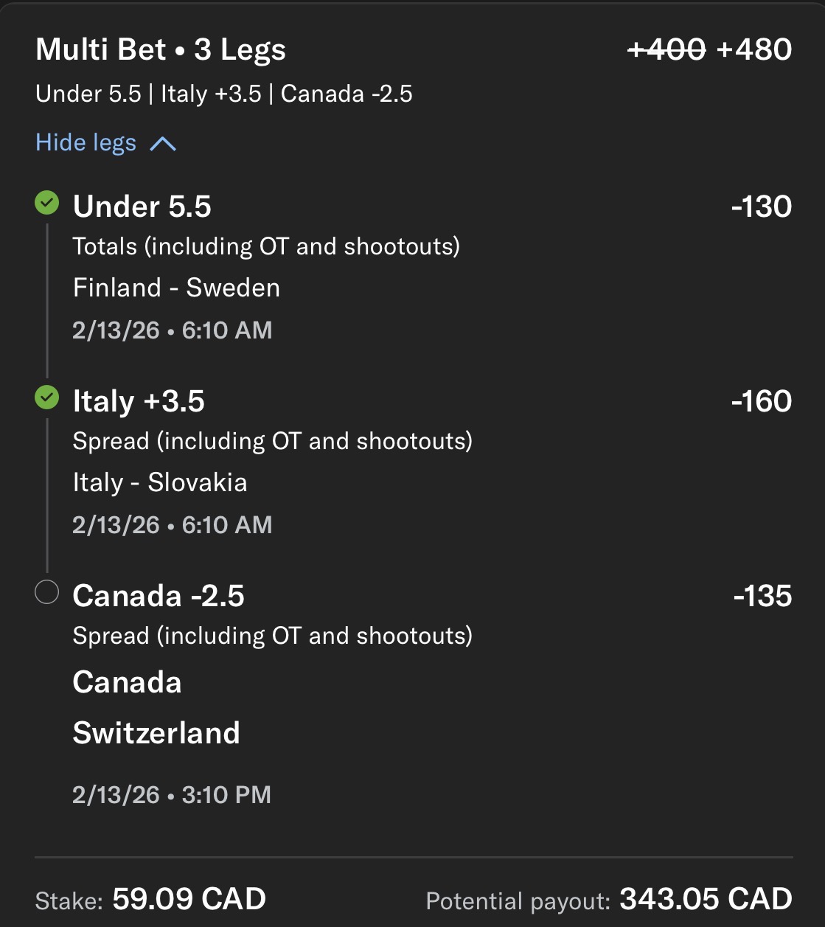Select the Switzerland team name
Image resolution: width=825 pixels, height=927 pixels.
pos(156,733)
